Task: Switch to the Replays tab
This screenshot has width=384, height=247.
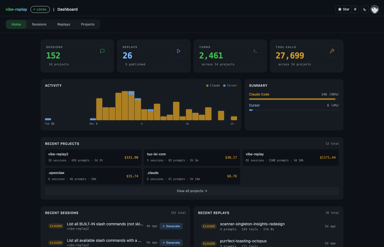Action: coord(63,24)
